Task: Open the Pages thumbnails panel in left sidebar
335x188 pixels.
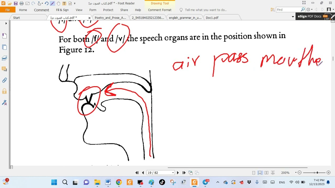Action: tap(4, 47)
